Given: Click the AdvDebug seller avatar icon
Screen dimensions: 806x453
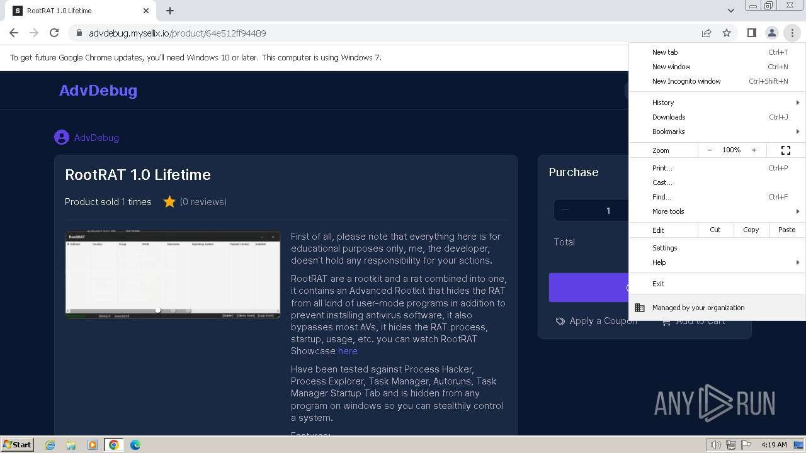Looking at the screenshot, I should tap(62, 137).
